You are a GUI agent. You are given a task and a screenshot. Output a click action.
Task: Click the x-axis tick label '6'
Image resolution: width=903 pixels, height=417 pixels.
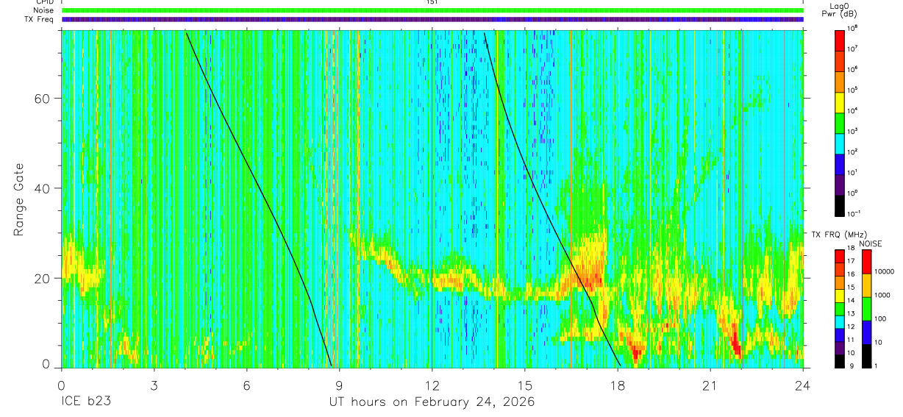point(247,385)
